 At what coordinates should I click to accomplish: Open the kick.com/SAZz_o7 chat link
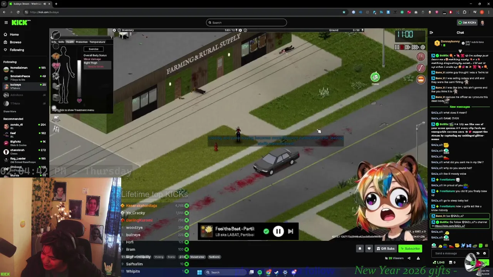click(x=449, y=226)
